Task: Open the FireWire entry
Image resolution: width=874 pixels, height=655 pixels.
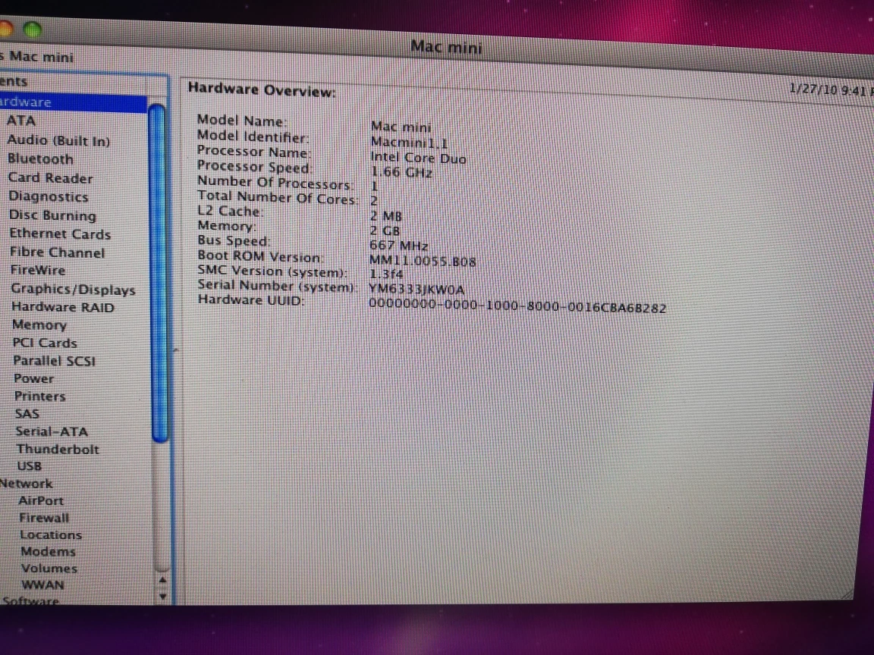Action: pyautogui.click(x=38, y=270)
